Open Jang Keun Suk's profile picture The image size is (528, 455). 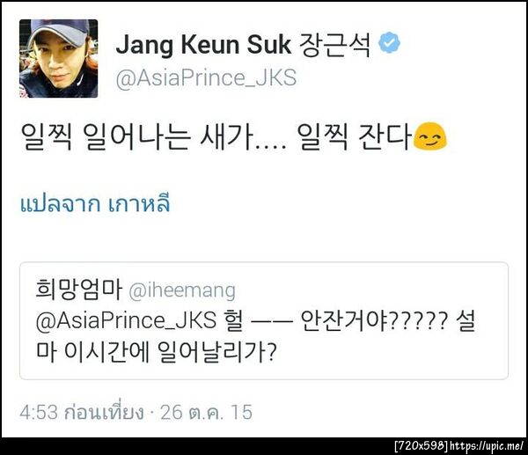pyautogui.click(x=59, y=59)
